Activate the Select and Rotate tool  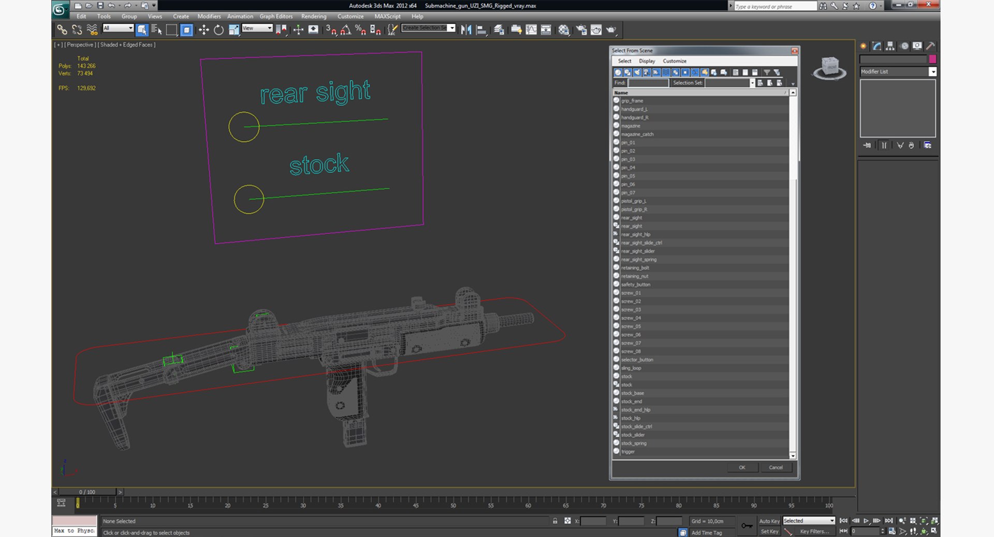tap(218, 30)
